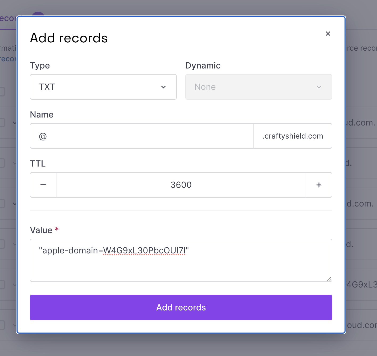377x356 pixels.
Task: Grab the Value textarea resize handle
Action: [x=329, y=279]
